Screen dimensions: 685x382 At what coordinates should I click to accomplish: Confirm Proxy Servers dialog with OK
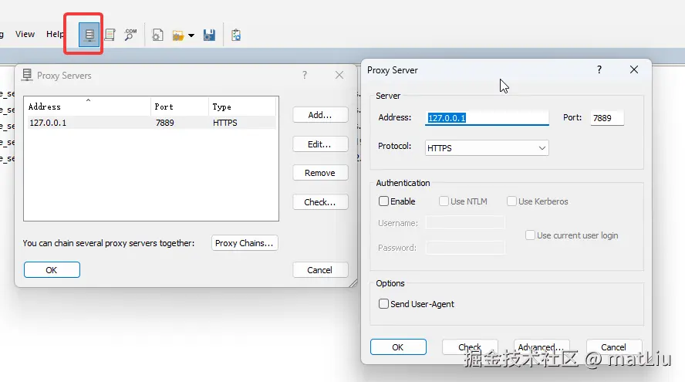(x=52, y=270)
